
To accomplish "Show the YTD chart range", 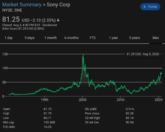I will click(92, 38).
